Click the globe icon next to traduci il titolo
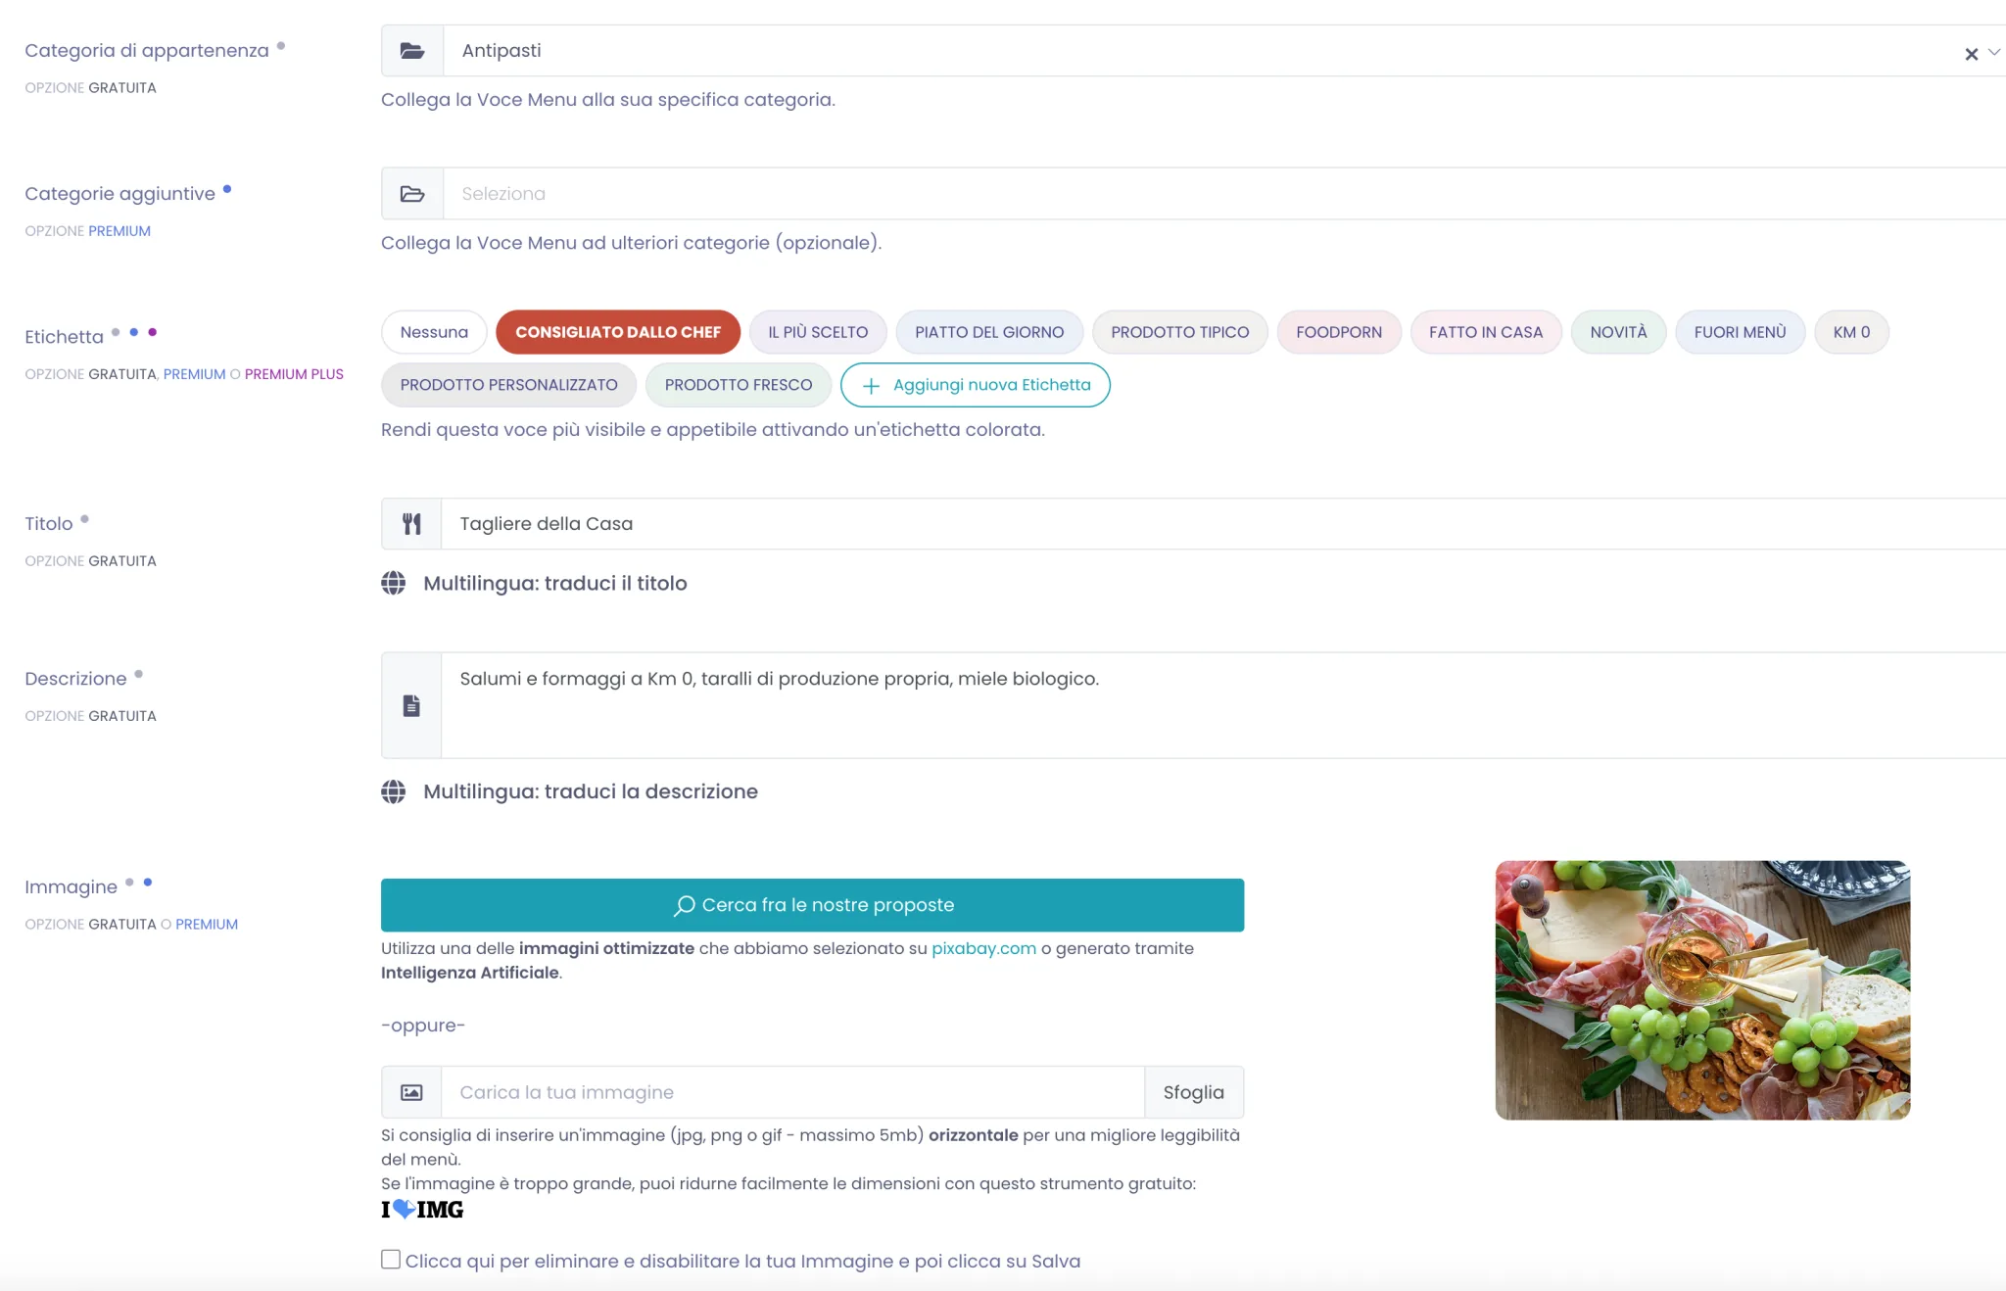Viewport: 2006px width, 1291px height. click(x=394, y=583)
